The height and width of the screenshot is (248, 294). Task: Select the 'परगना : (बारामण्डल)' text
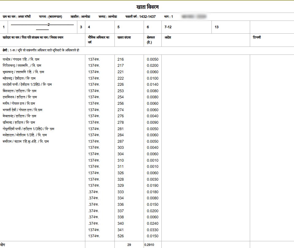[50, 17]
